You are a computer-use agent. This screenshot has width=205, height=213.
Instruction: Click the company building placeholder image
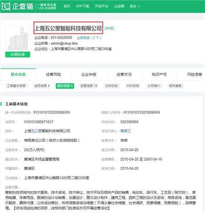[18, 39]
